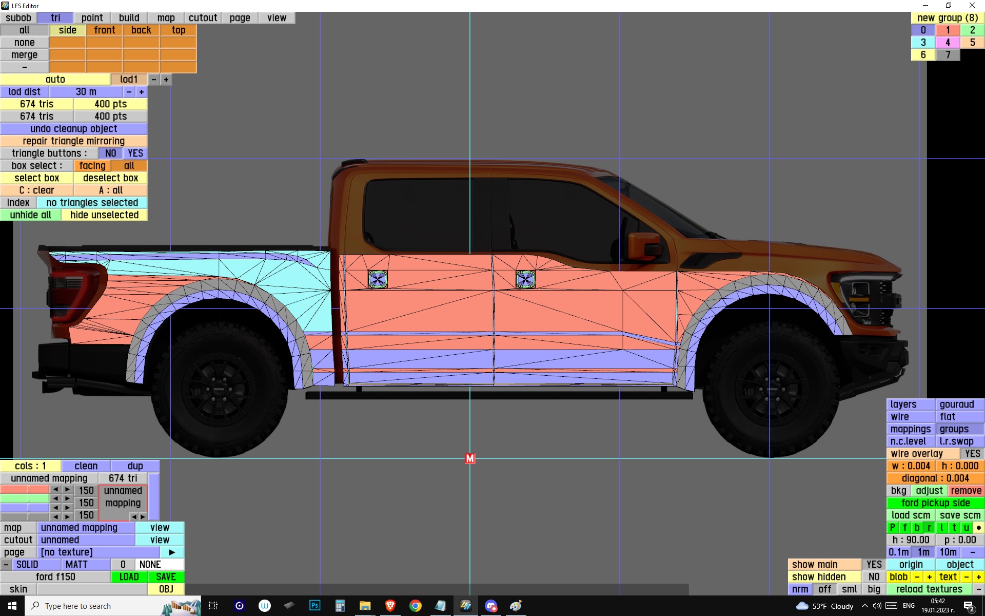Click the black dot view button

tap(978, 528)
